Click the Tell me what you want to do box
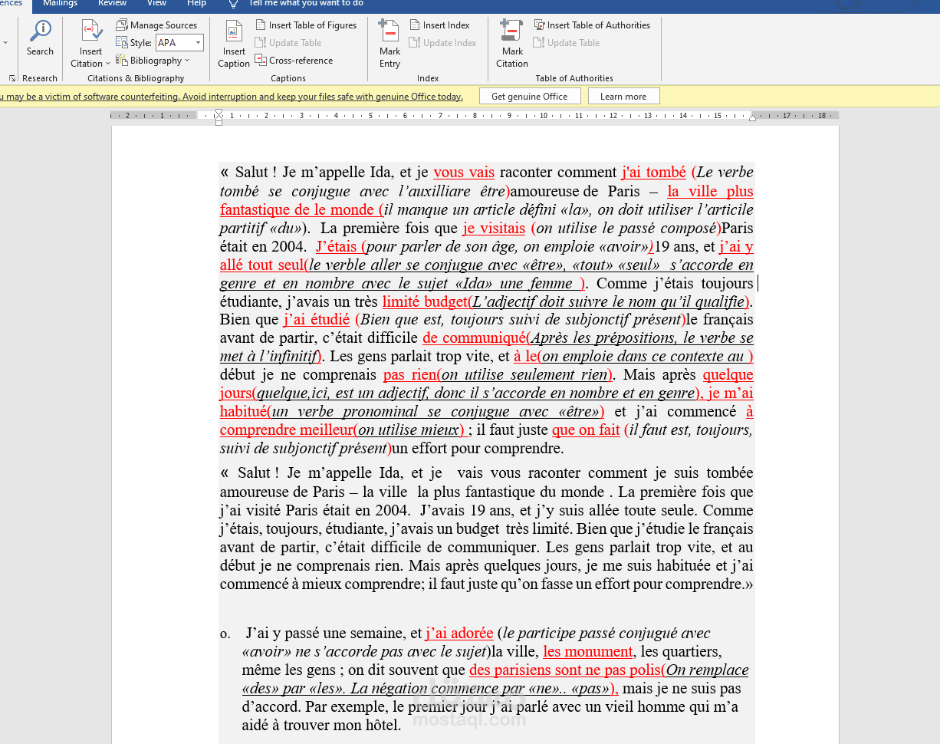The image size is (940, 744). coord(305,4)
